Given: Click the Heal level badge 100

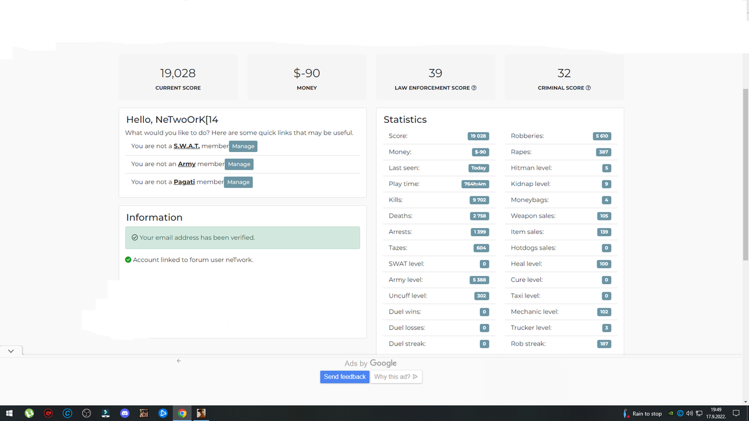Looking at the screenshot, I should (x=604, y=264).
